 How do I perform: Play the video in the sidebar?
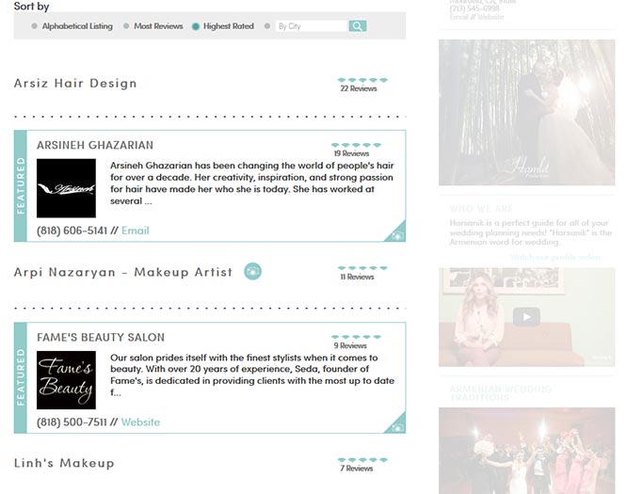click(x=526, y=317)
